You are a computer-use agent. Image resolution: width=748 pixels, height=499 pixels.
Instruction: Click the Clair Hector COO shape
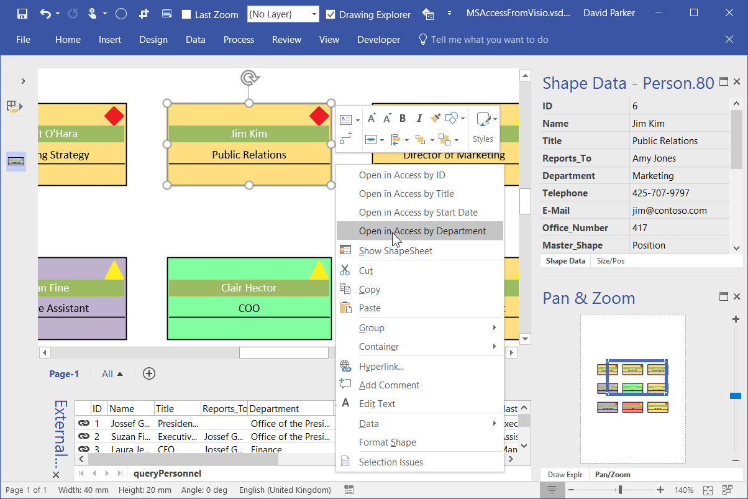249,299
